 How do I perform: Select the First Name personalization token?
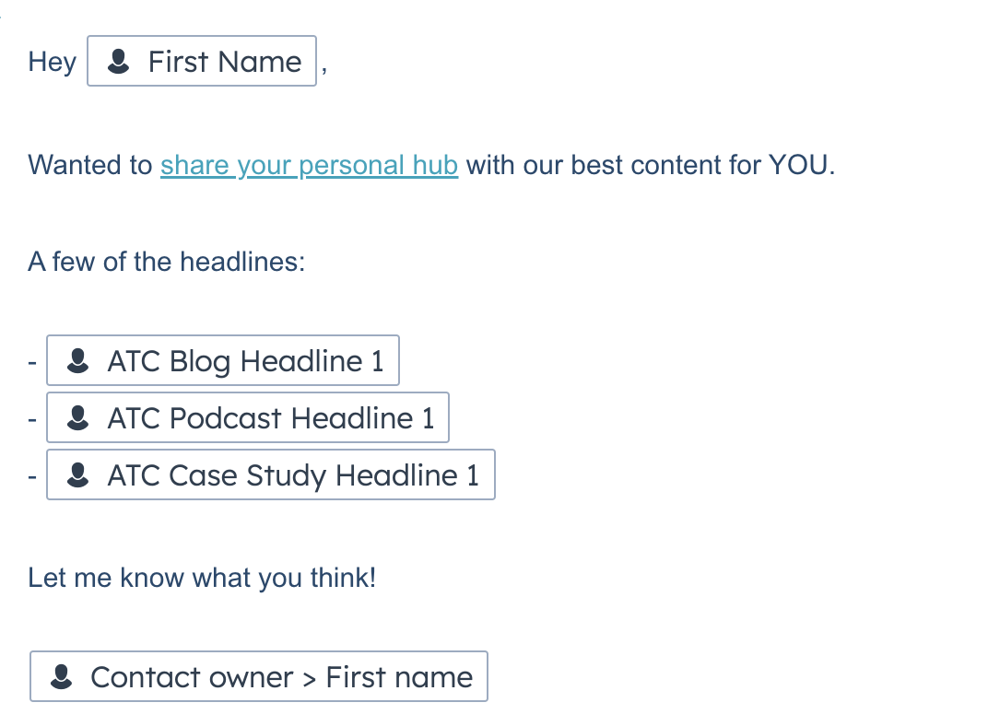click(201, 62)
